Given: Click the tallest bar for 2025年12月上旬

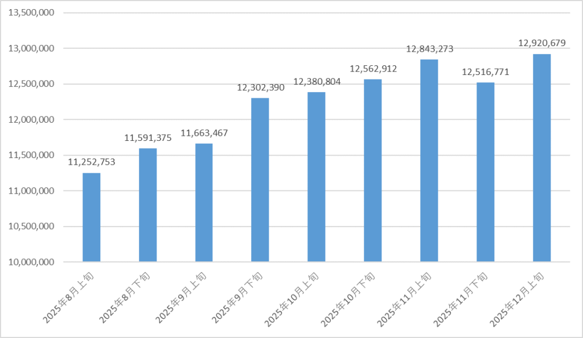Looking at the screenshot, I should click(x=541, y=158).
